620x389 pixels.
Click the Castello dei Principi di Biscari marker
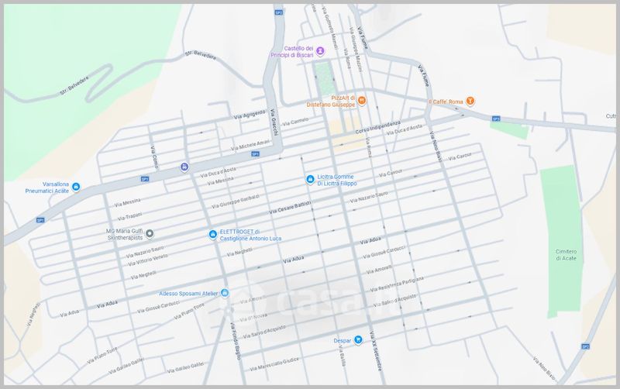[x=320, y=50]
